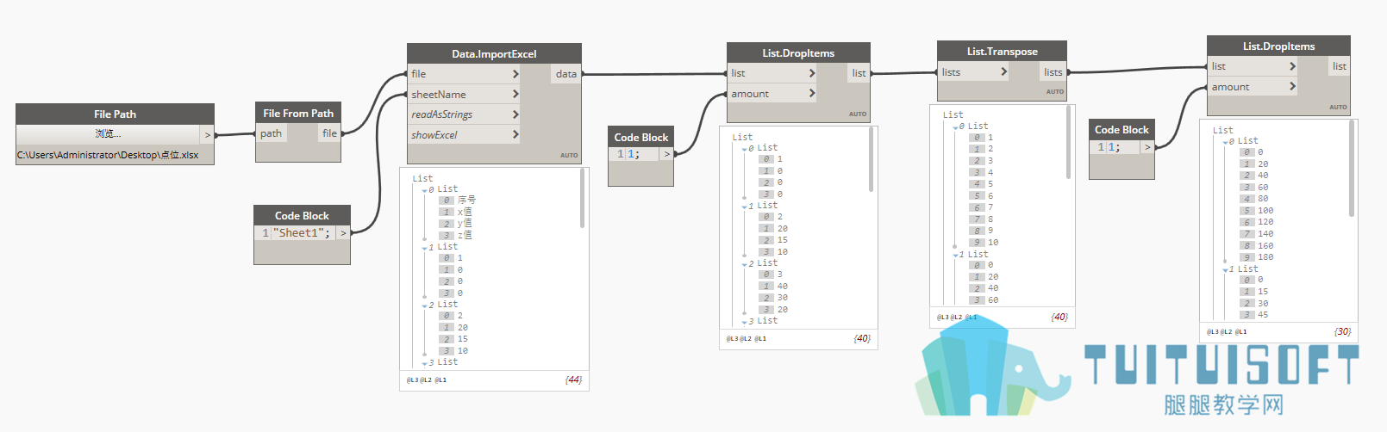The height and width of the screenshot is (432, 1387).
Task: Collapse the 1 List in List.Transpose preview
Action: [955, 255]
